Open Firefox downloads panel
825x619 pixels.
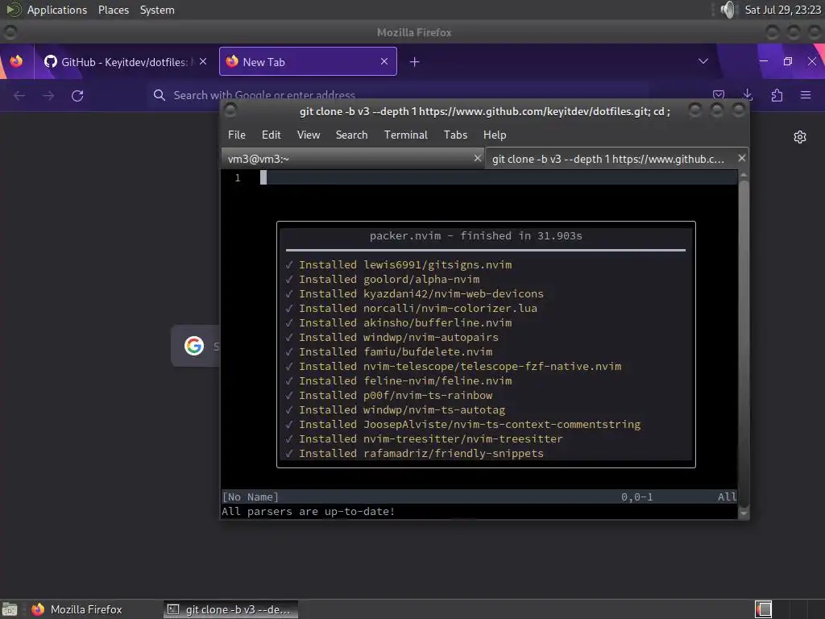click(x=748, y=94)
